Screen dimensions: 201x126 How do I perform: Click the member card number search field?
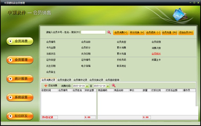93,32
